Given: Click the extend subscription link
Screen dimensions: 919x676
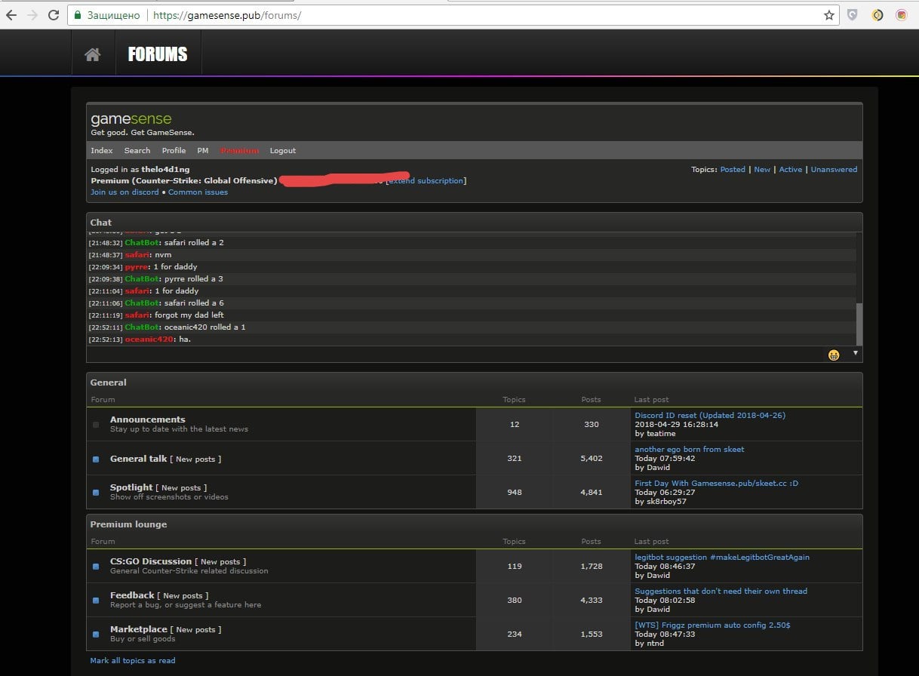Looking at the screenshot, I should [x=427, y=181].
